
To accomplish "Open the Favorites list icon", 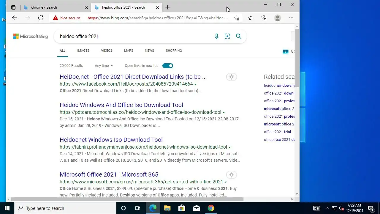I will (251, 18).
